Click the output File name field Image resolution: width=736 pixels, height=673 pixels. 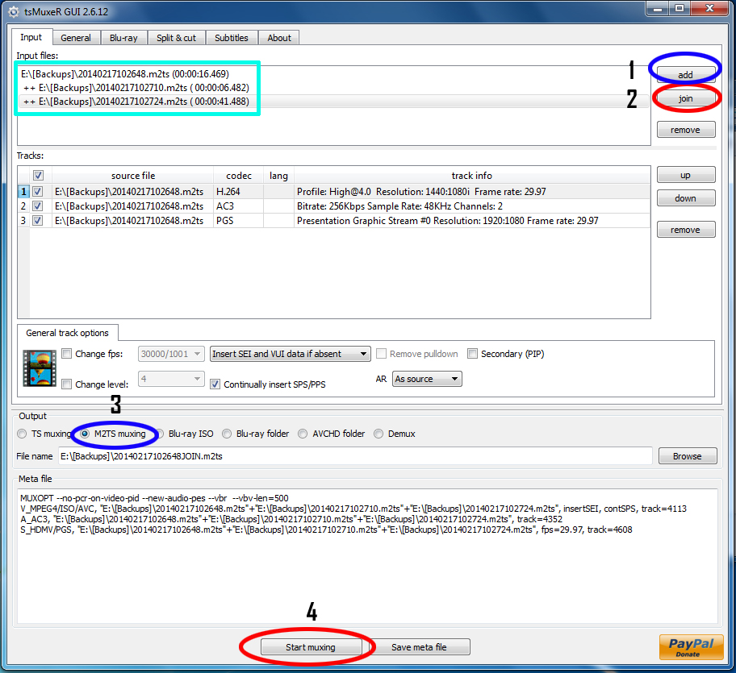tap(355, 456)
